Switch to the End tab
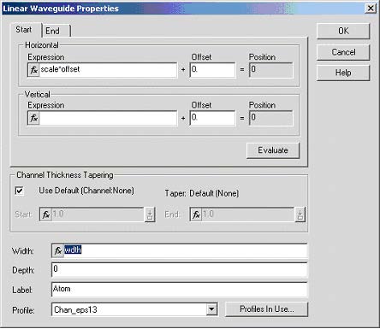Image resolution: width=380 pixels, height=329 pixels. coord(56,31)
